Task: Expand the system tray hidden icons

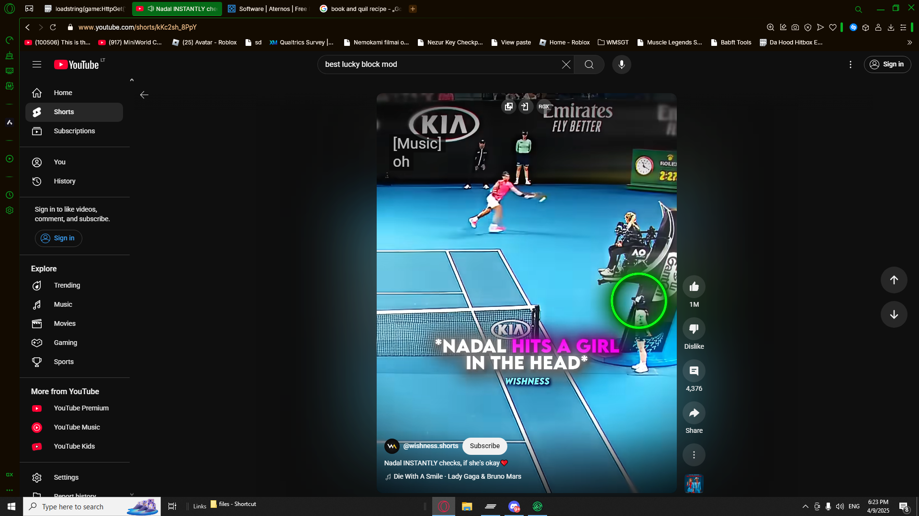Action: coord(805,506)
